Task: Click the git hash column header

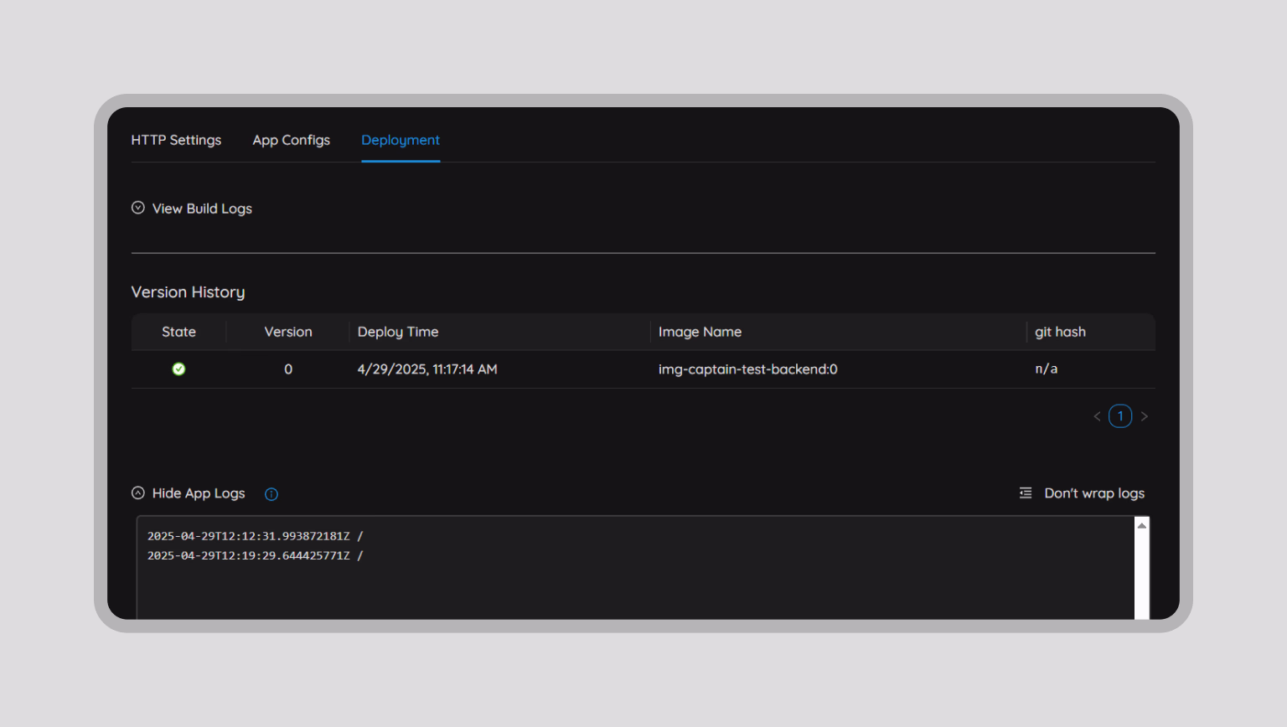Action: click(x=1091, y=332)
